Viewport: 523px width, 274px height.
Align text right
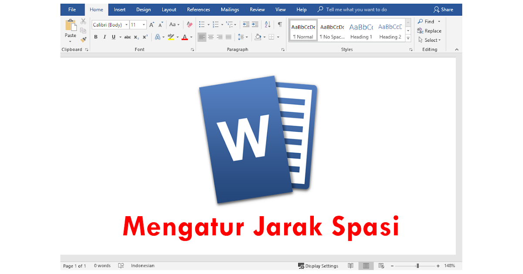point(220,37)
